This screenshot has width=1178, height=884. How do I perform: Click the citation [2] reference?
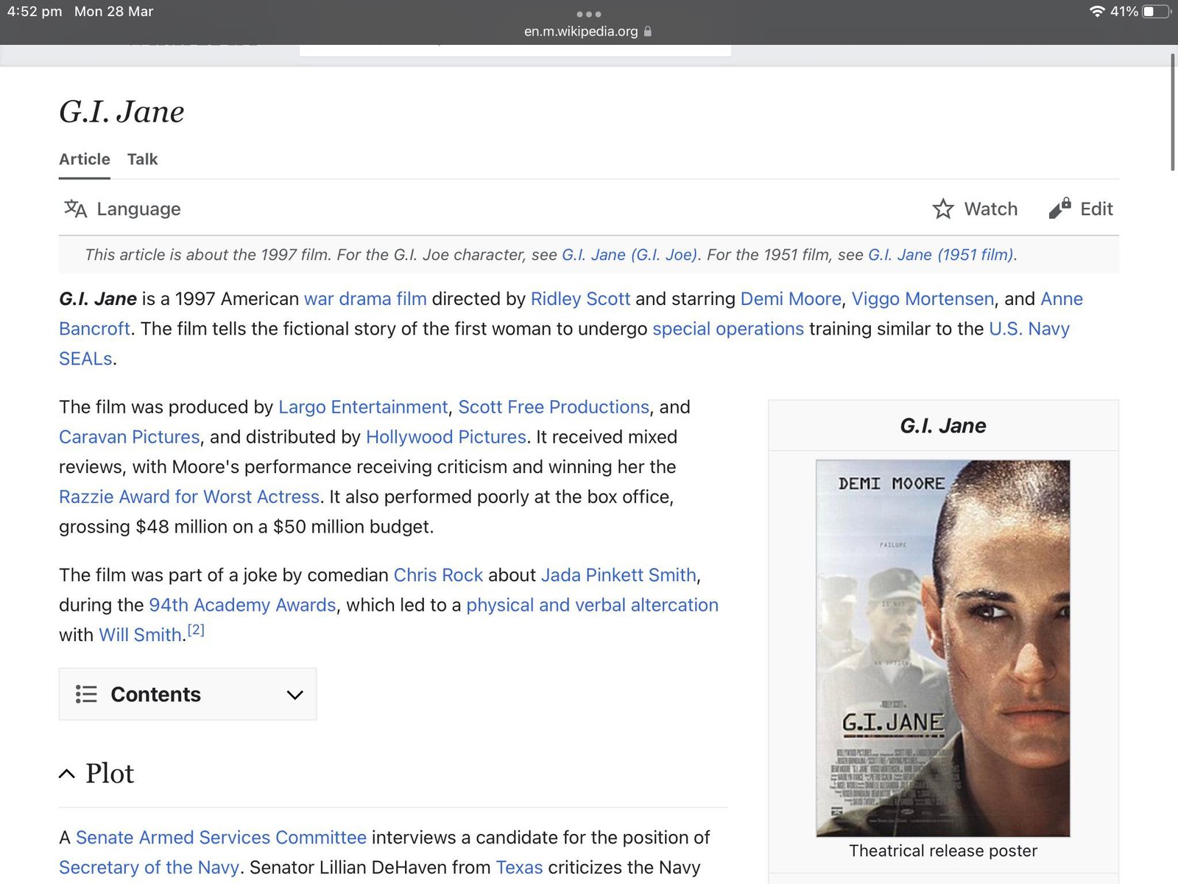pos(196,630)
